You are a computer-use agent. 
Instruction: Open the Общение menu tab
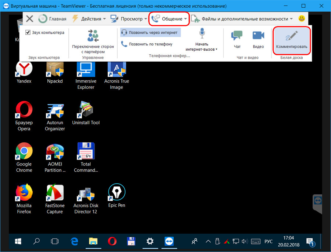[169, 19]
